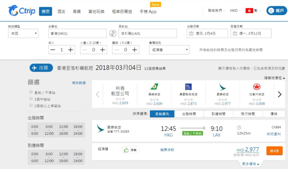Tick the 2個或以上停留站 checkbox

point(31,105)
